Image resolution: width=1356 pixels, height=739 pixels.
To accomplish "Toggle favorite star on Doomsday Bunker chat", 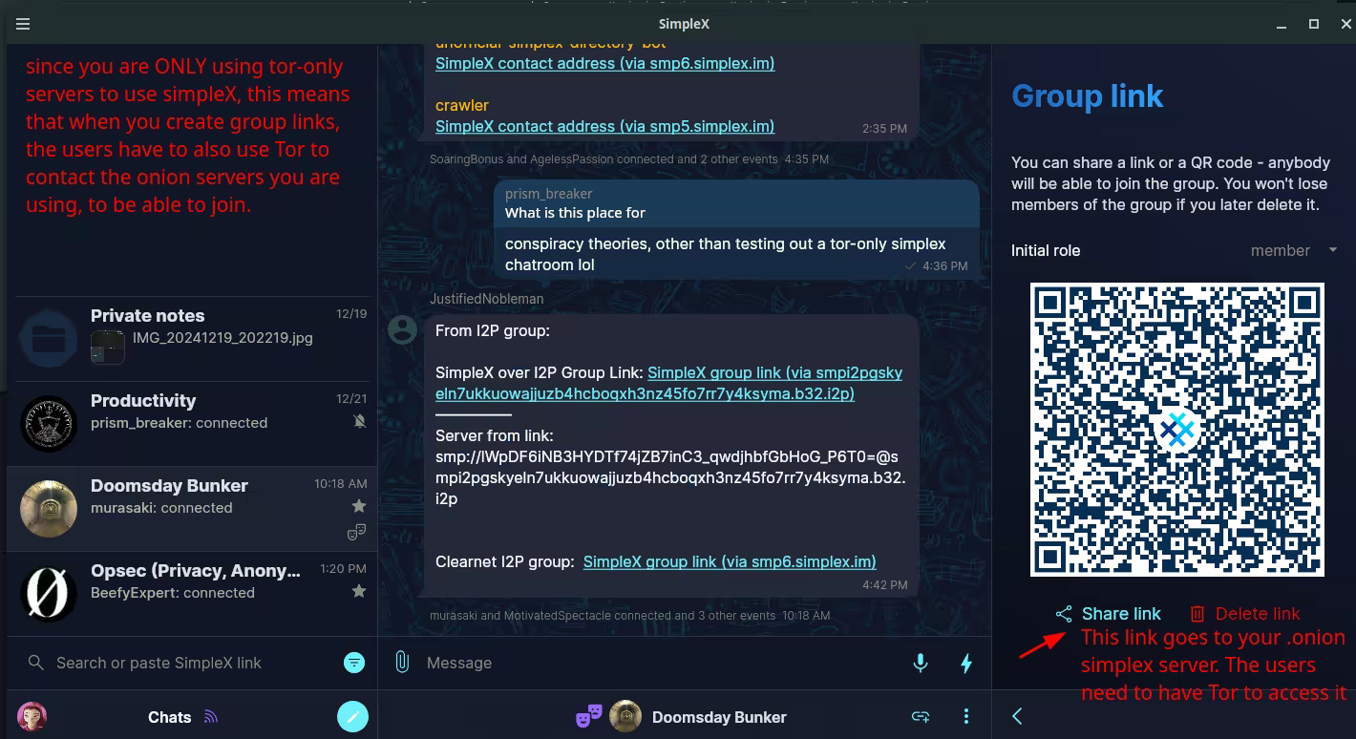I will point(359,506).
